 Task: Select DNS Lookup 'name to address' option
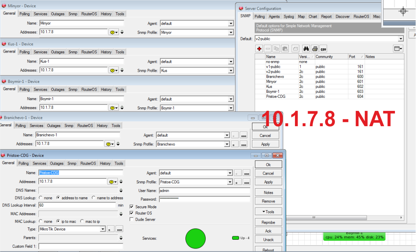93,198
